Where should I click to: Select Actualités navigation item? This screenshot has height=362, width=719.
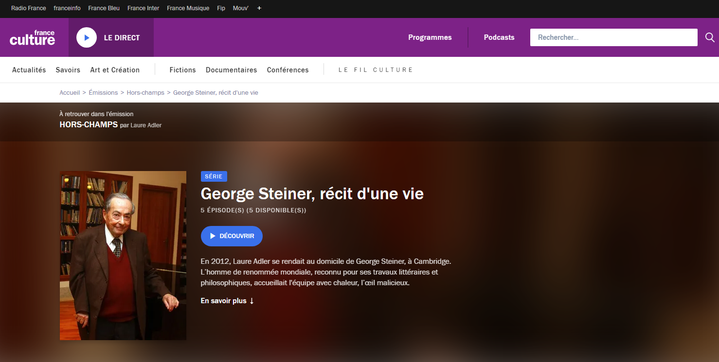click(29, 70)
